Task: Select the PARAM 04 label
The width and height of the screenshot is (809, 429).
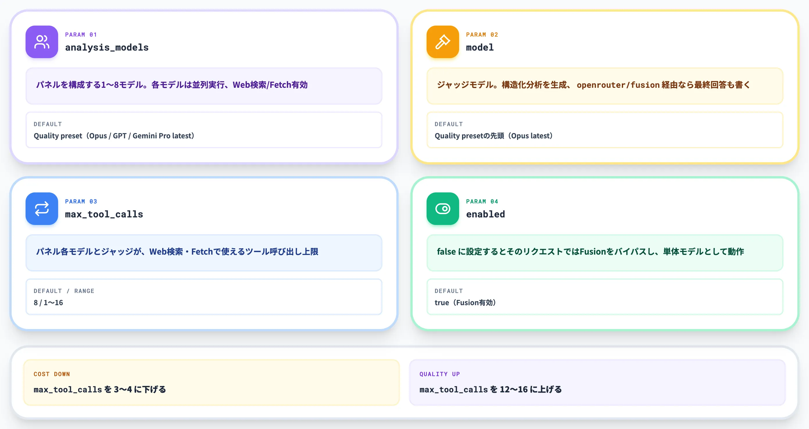Action: point(482,201)
